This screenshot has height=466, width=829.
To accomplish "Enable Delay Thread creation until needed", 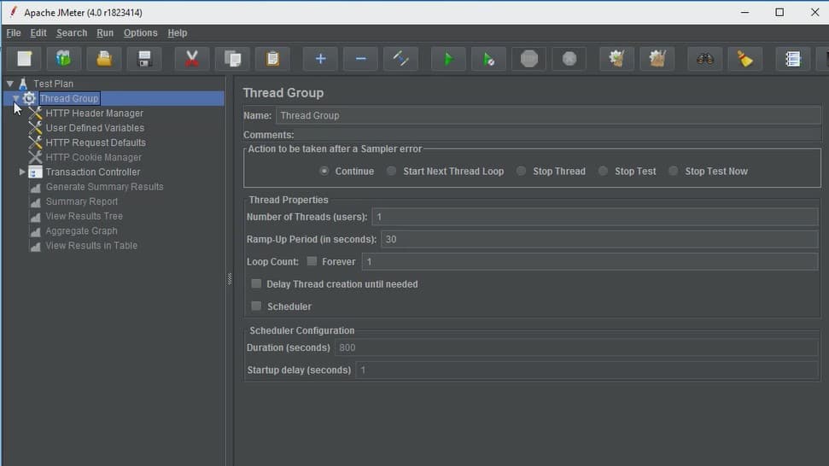I will 256,283.
